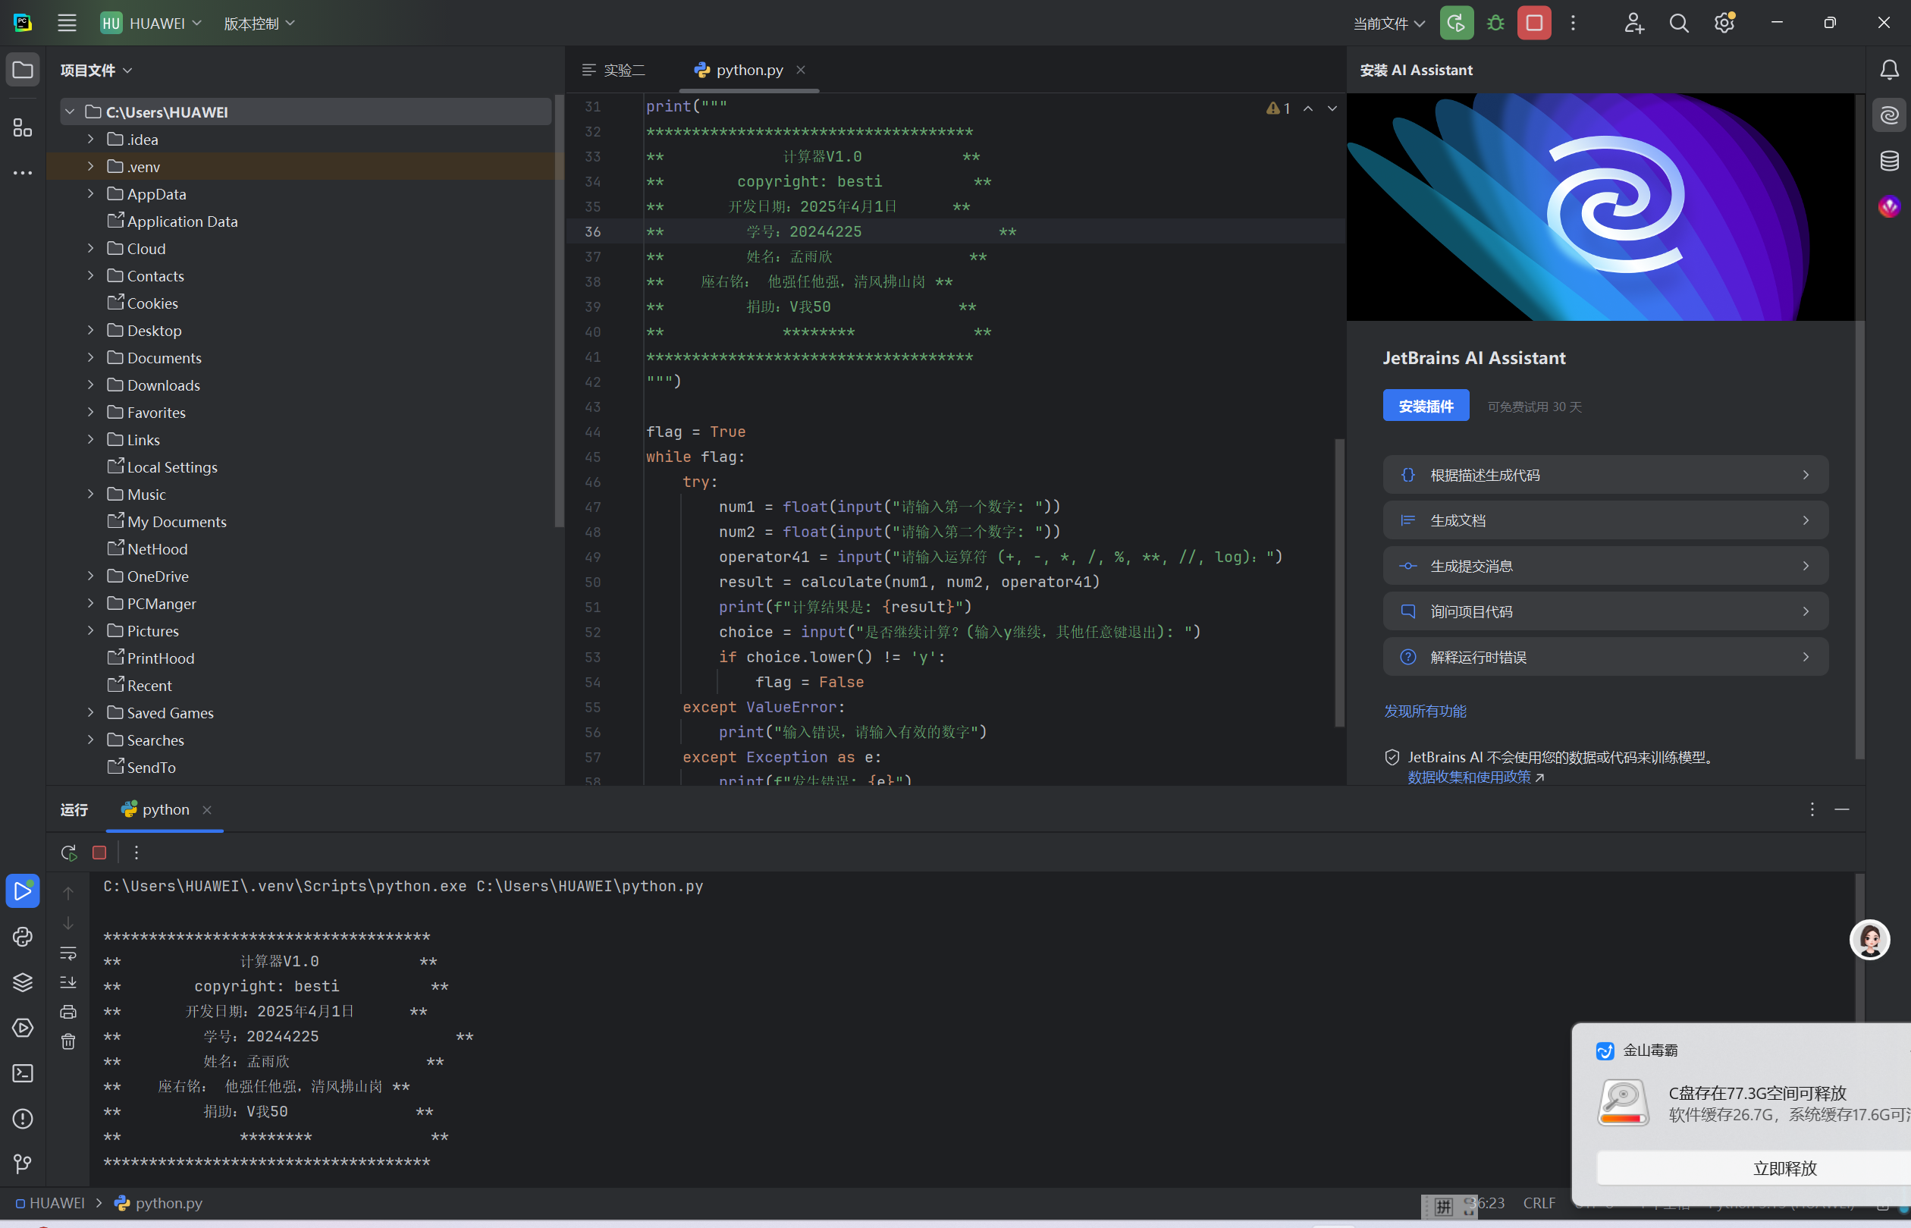The width and height of the screenshot is (1911, 1228).
Task: Rerun python using the run panel rerun icon
Action: click(68, 853)
